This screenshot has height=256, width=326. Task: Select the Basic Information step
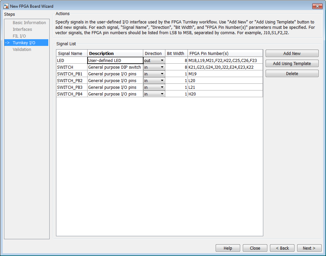tap(29, 23)
